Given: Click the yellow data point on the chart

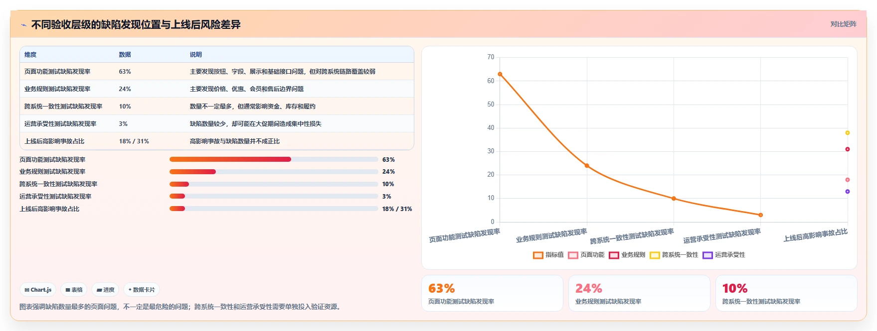Looking at the screenshot, I should point(847,133).
